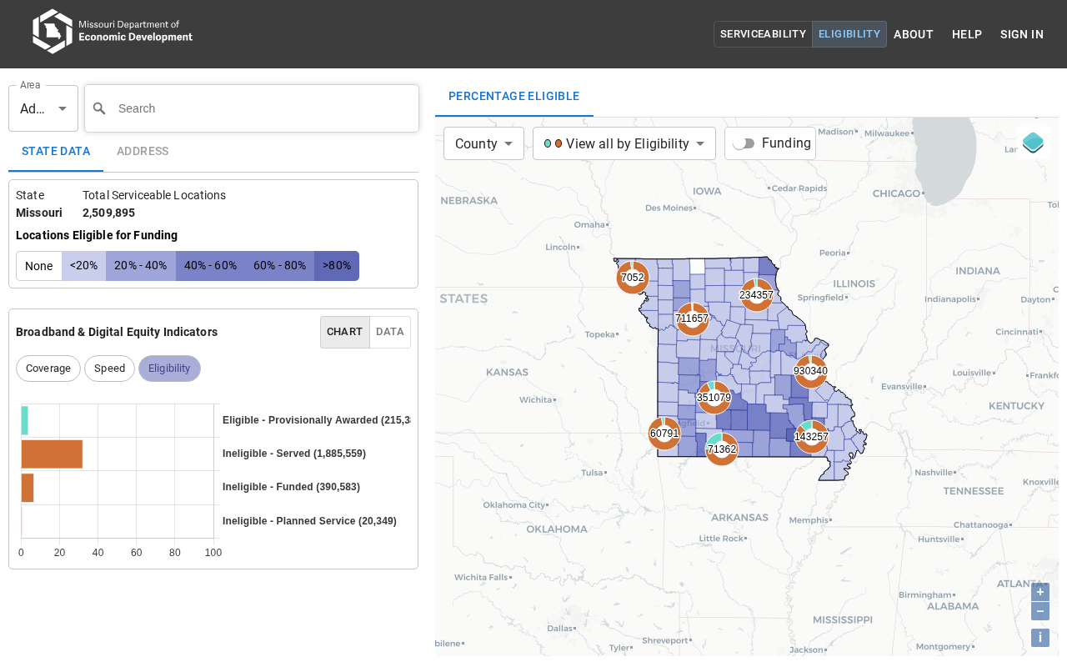This screenshot has width=1067, height=667.
Task: Switch to the Address tab
Action: point(143,151)
